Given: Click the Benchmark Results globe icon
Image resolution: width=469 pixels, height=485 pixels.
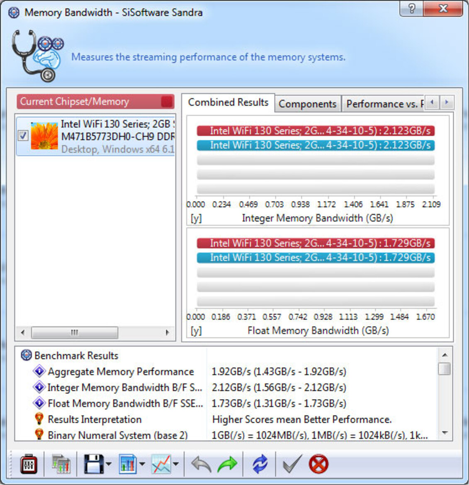Looking at the screenshot, I should pyautogui.click(x=26, y=355).
